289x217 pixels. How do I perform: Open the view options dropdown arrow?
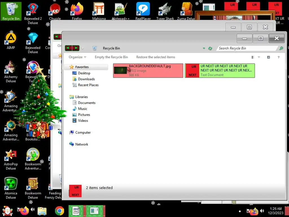pyautogui.click(x=259, y=57)
